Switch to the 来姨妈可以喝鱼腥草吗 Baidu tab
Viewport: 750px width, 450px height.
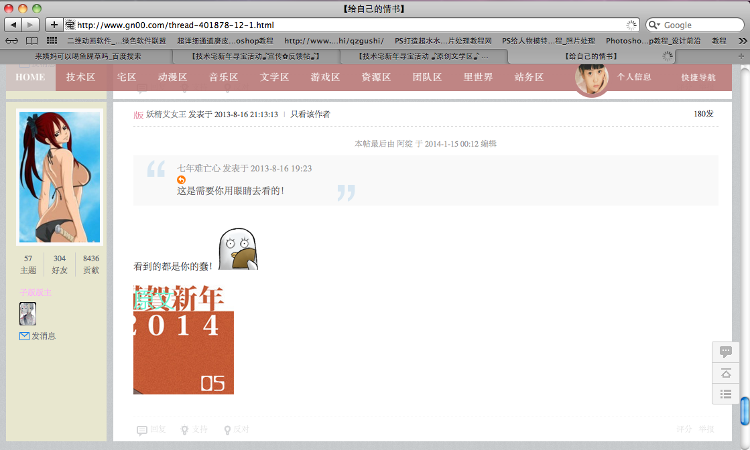(88, 56)
